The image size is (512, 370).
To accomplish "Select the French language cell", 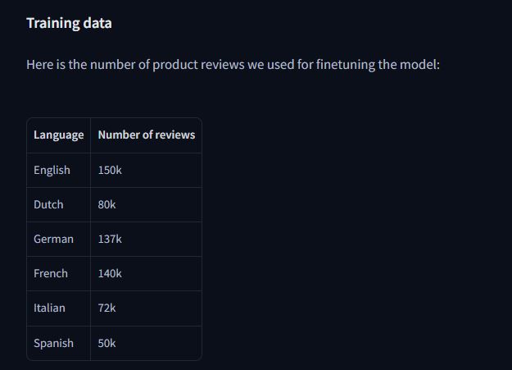I will pos(58,273).
